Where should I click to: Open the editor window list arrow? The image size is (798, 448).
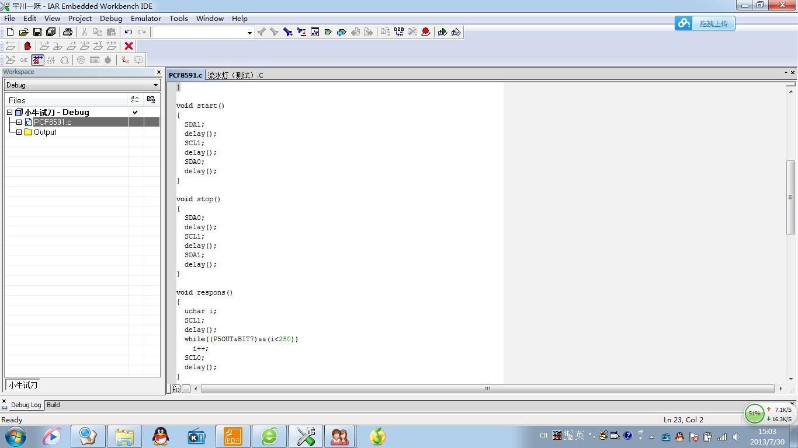(786, 73)
